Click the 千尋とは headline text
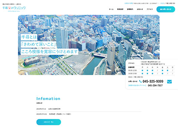This screenshot has height=133, width=178. pyautogui.click(x=29, y=37)
